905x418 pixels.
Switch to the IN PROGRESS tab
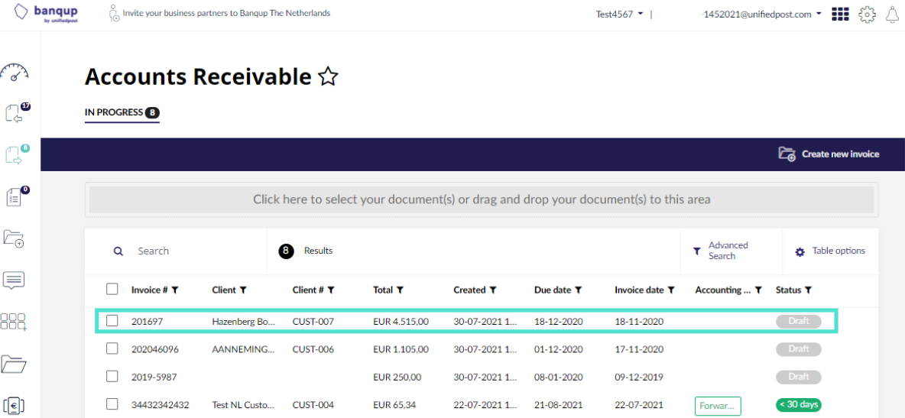tap(122, 112)
